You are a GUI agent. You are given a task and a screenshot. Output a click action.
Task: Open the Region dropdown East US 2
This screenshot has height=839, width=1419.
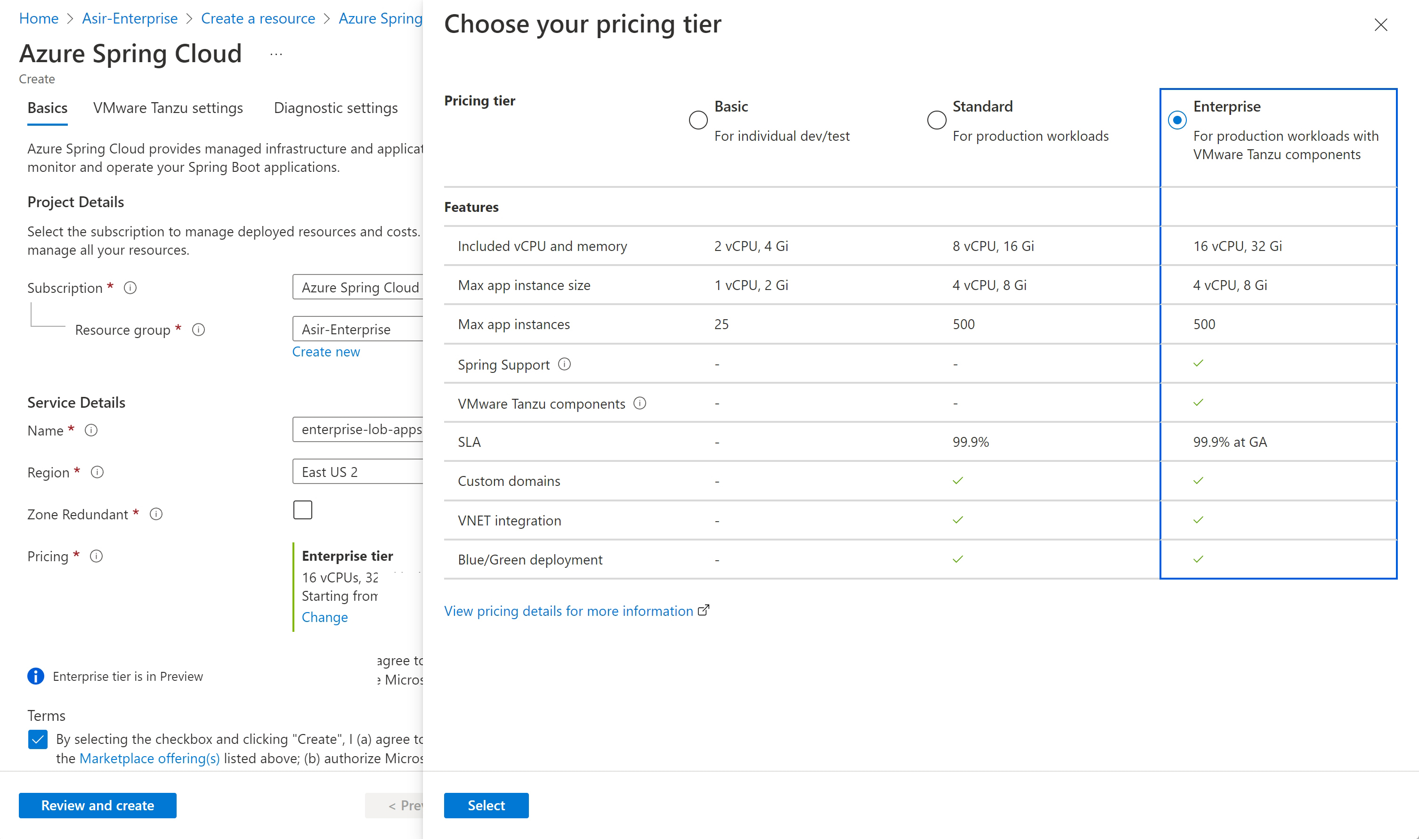(358, 471)
